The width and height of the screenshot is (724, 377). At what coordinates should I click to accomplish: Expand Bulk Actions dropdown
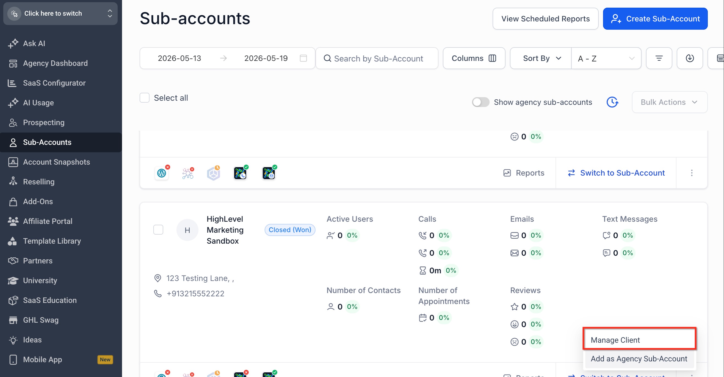click(669, 102)
